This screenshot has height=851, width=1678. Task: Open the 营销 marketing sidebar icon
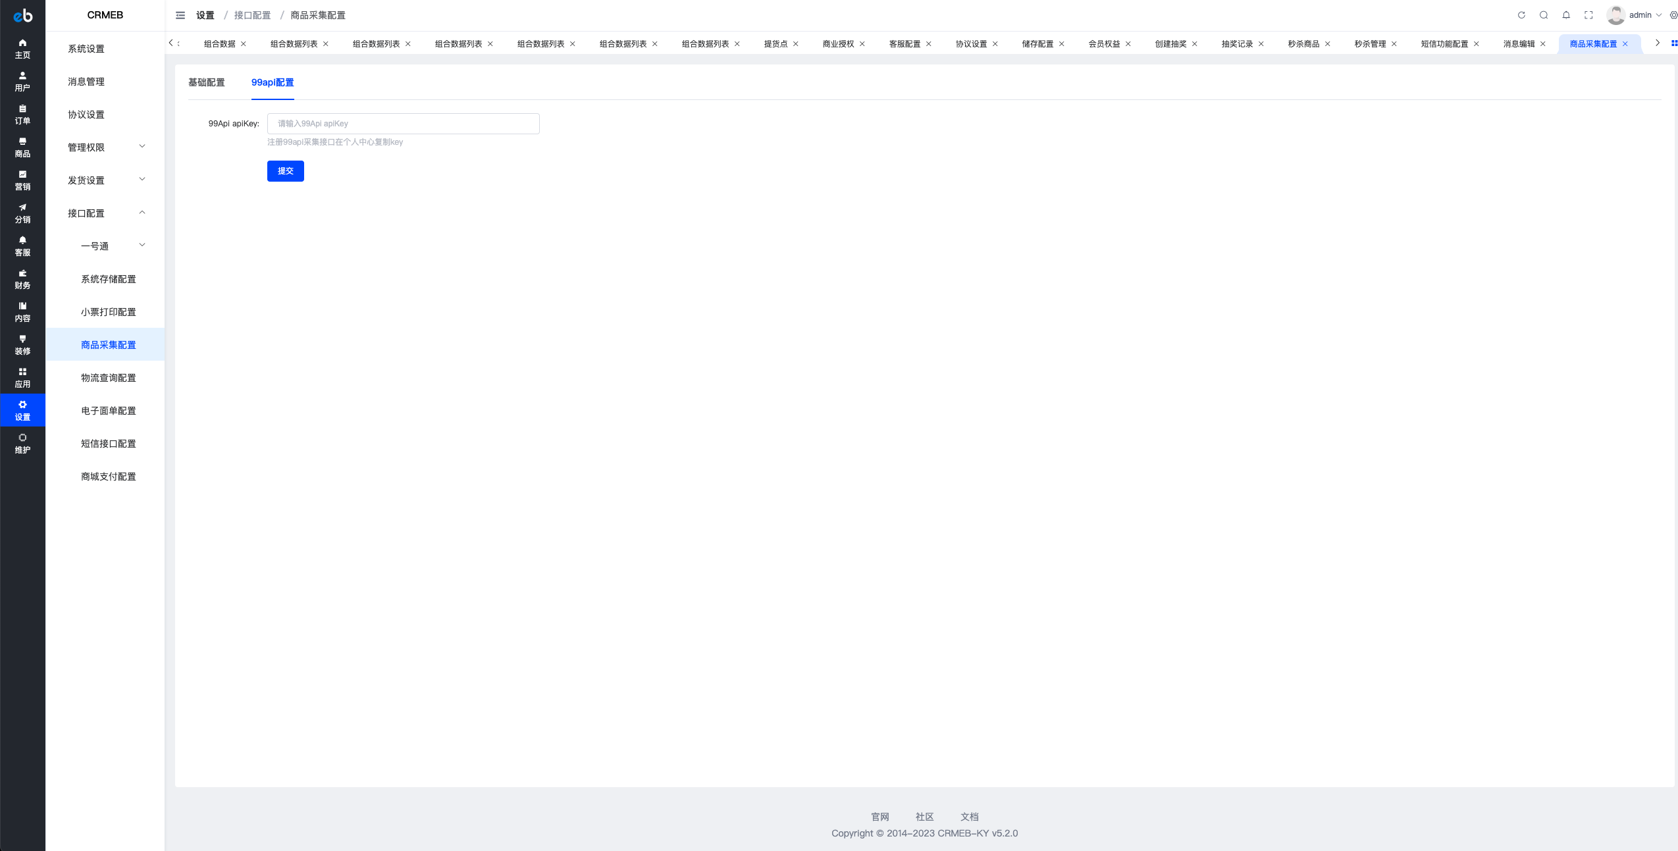click(x=22, y=180)
